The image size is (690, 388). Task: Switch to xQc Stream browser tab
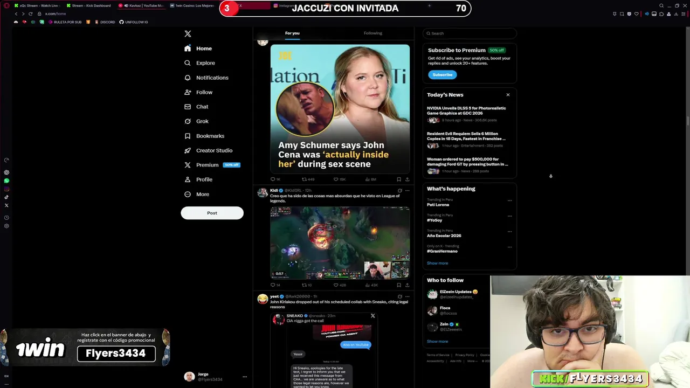(36, 5)
